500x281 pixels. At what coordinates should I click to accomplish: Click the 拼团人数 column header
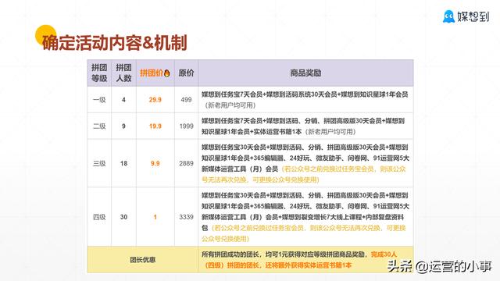coord(123,73)
